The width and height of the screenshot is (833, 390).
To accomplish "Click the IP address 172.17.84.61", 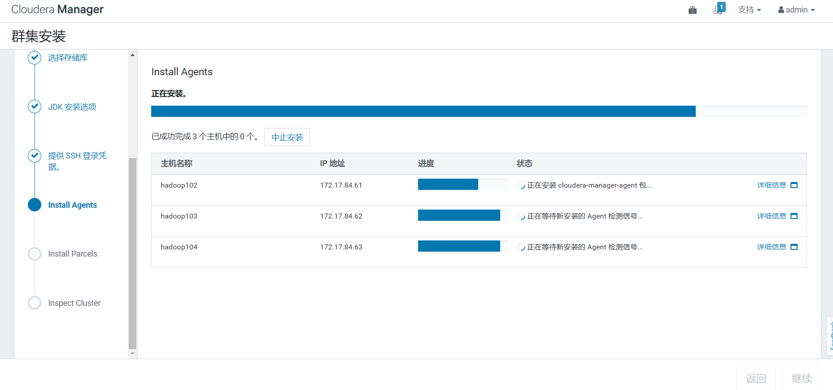I will click(341, 185).
